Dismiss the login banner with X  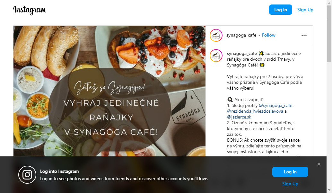pos(319,164)
